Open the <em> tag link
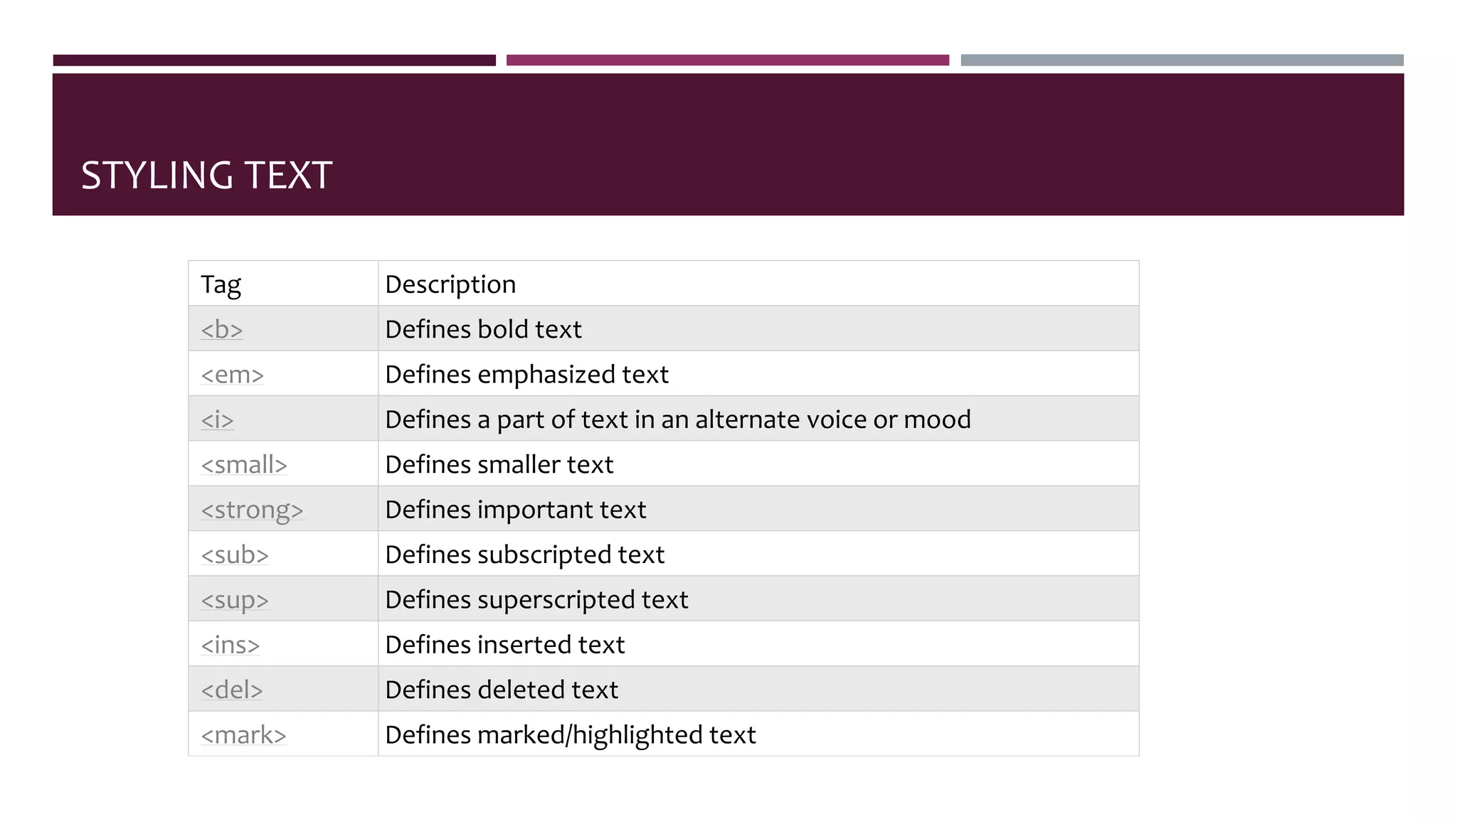 pos(232,375)
